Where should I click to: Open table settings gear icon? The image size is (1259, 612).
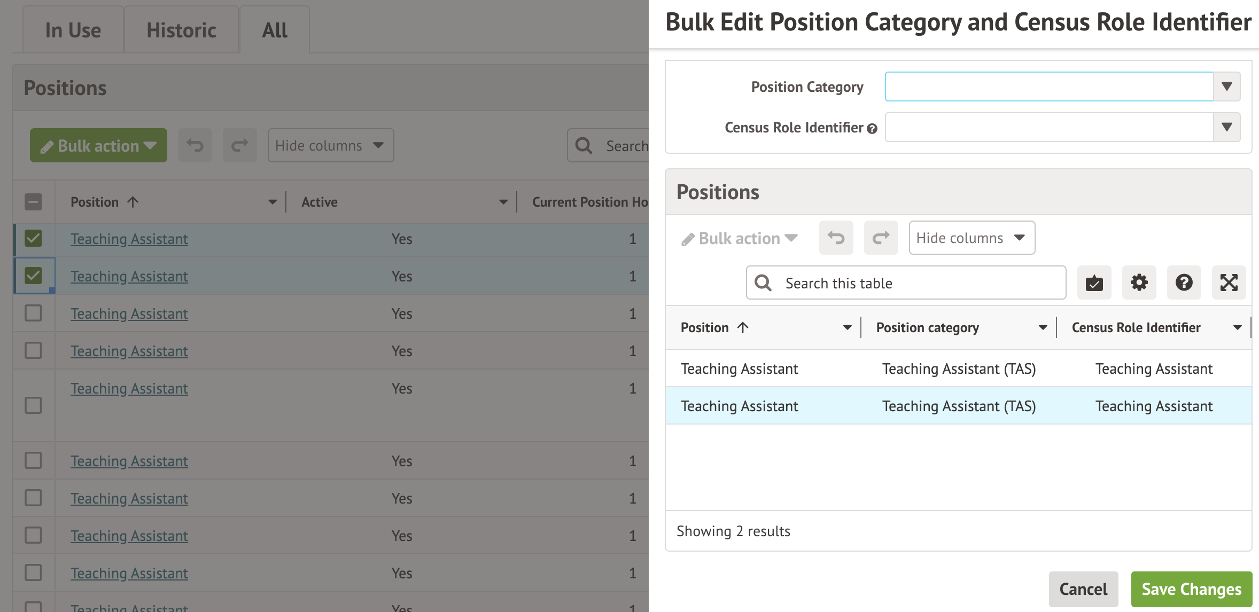[x=1139, y=283]
